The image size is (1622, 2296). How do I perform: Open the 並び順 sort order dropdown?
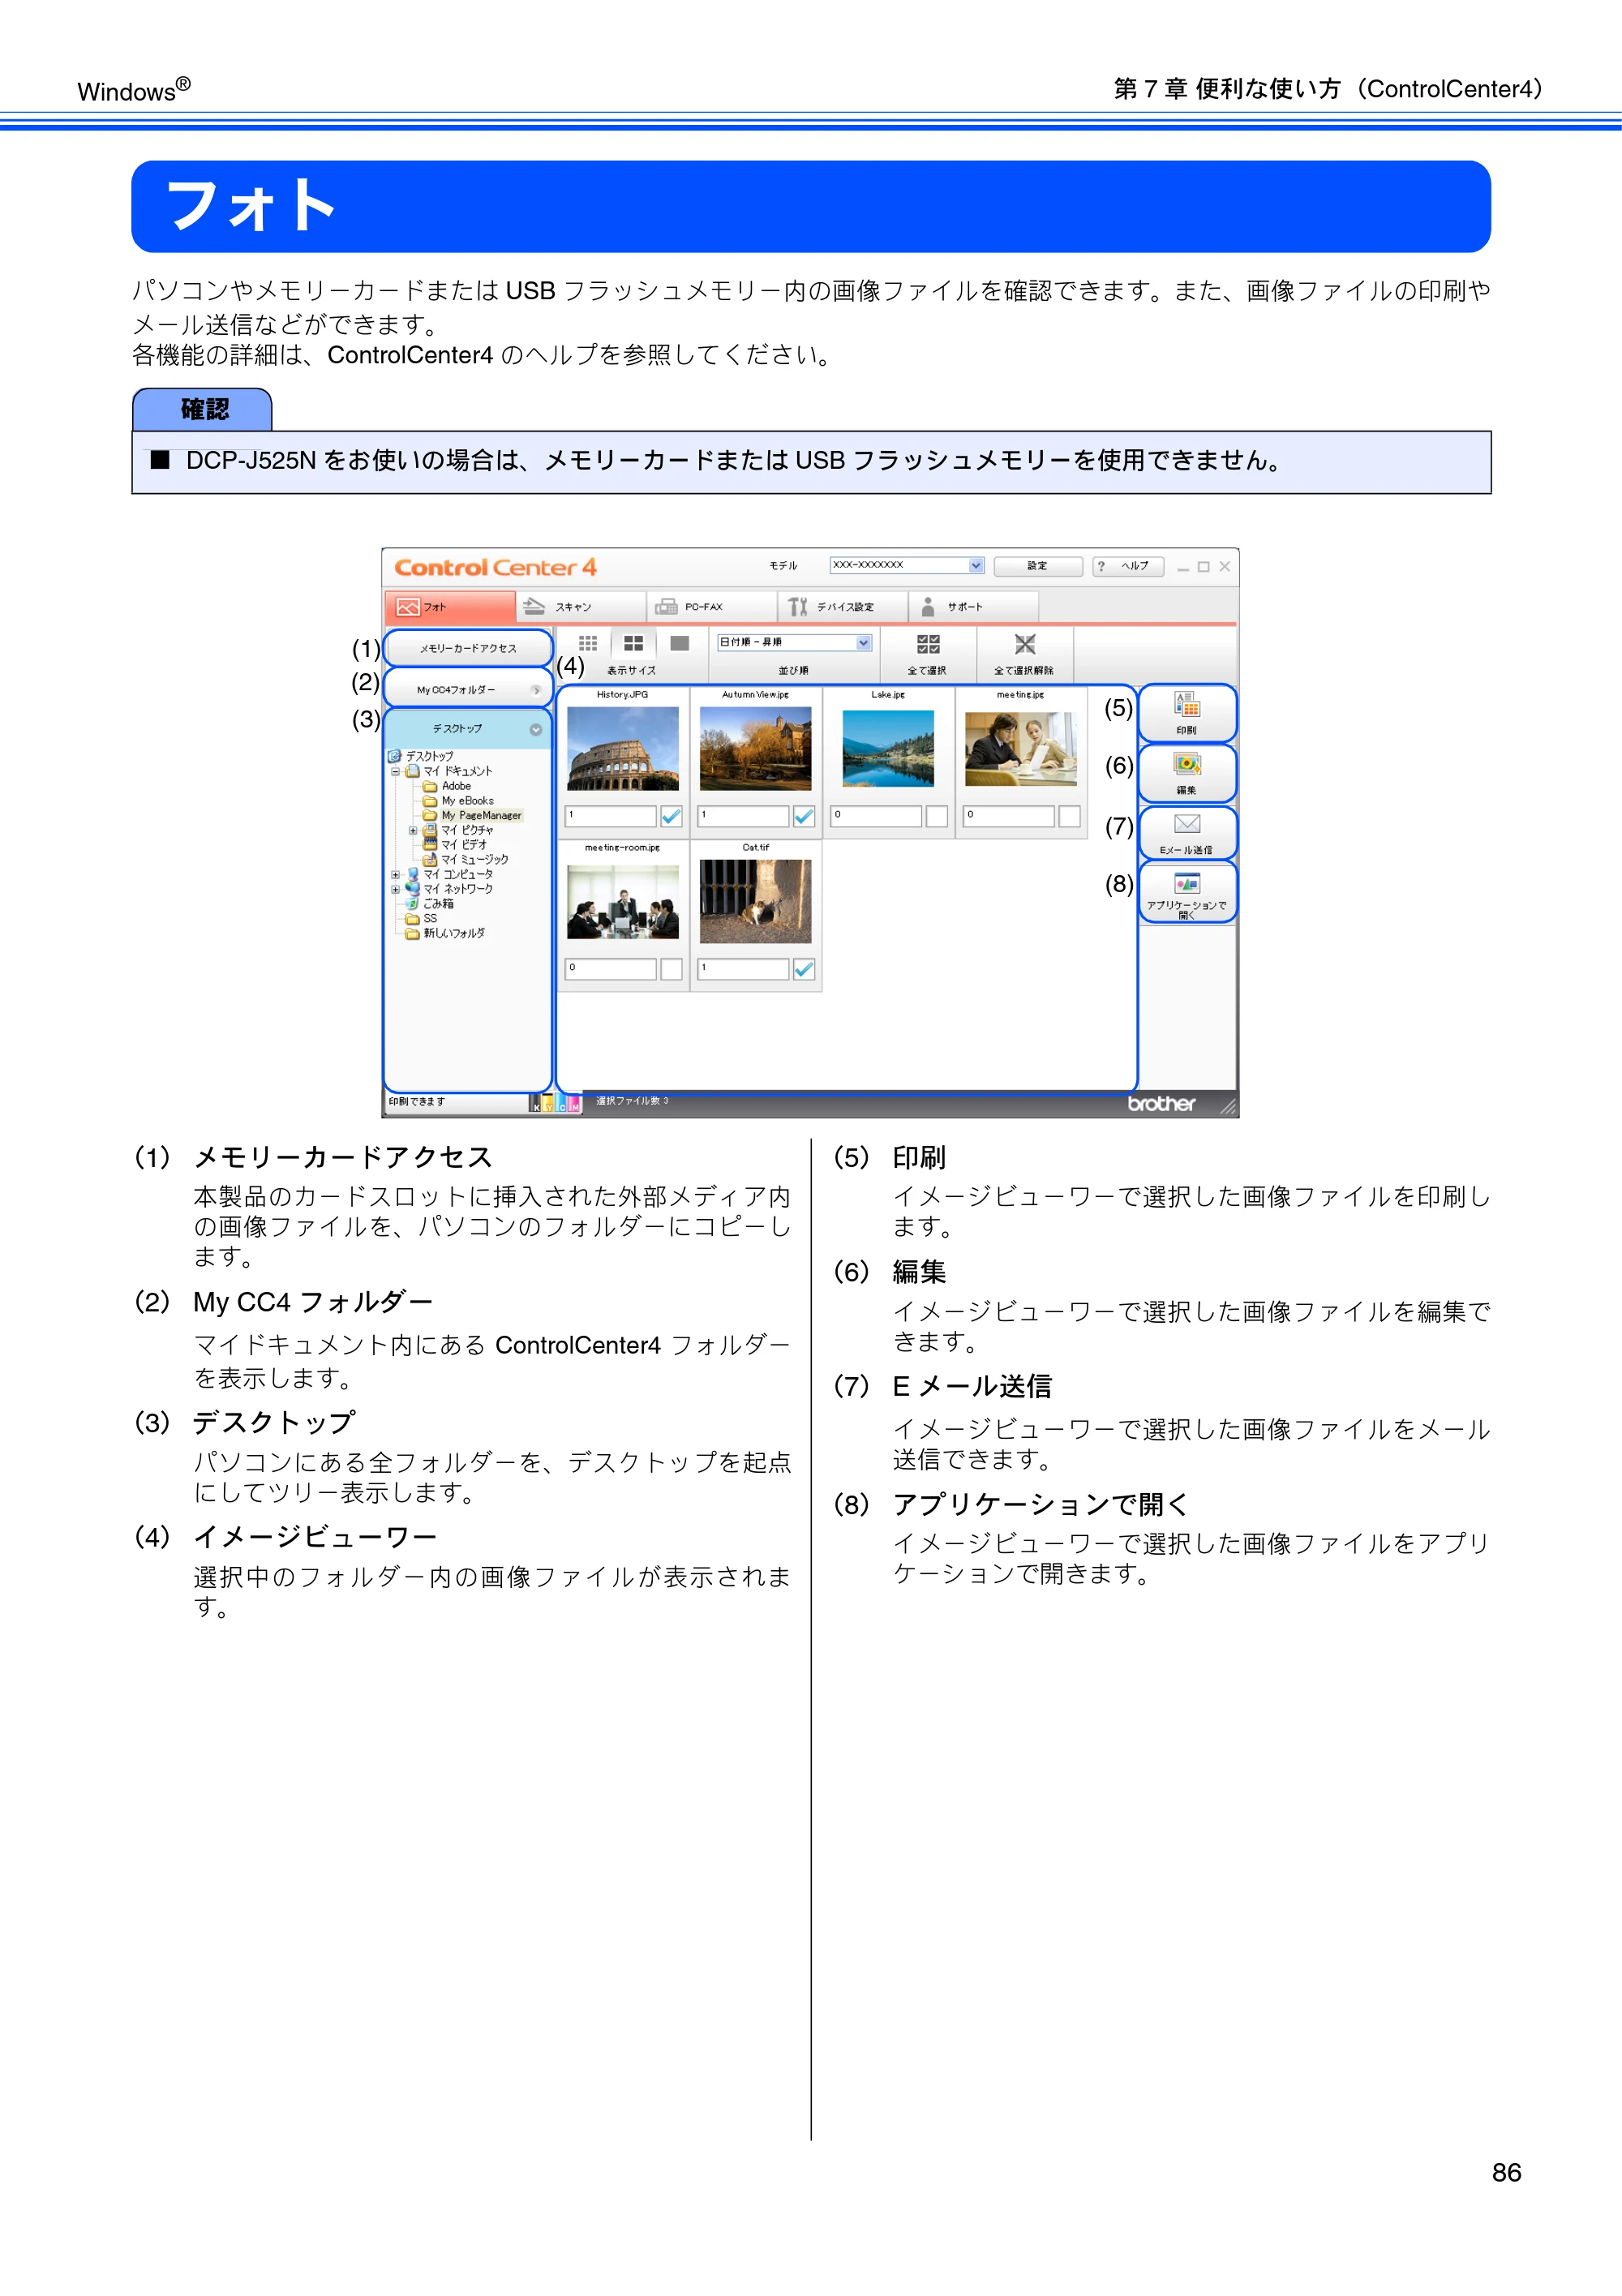795,642
